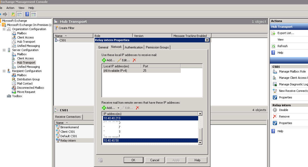Collapse the Recipient Configuration tree node
The image size is (308, 167).
[4, 71]
